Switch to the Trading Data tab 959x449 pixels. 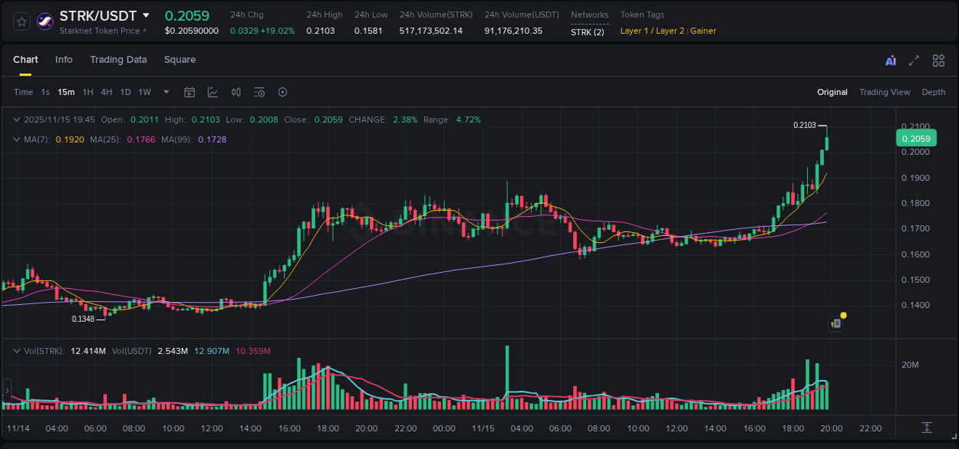(118, 59)
